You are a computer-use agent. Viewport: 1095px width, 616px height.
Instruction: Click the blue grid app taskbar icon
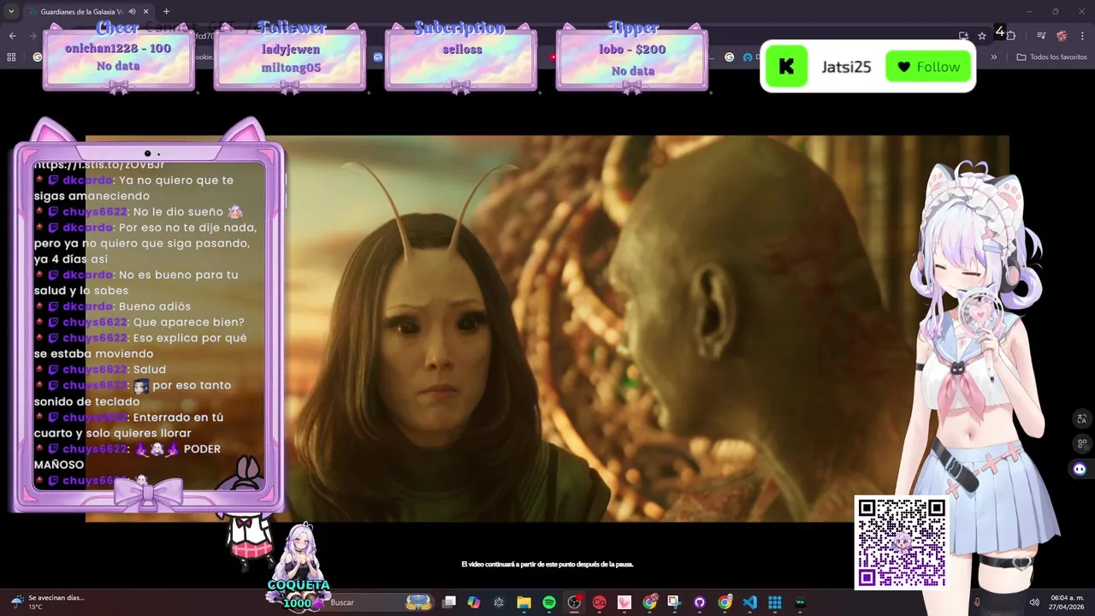pos(774,602)
